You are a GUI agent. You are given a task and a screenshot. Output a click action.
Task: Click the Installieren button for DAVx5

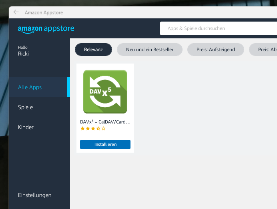click(105, 144)
